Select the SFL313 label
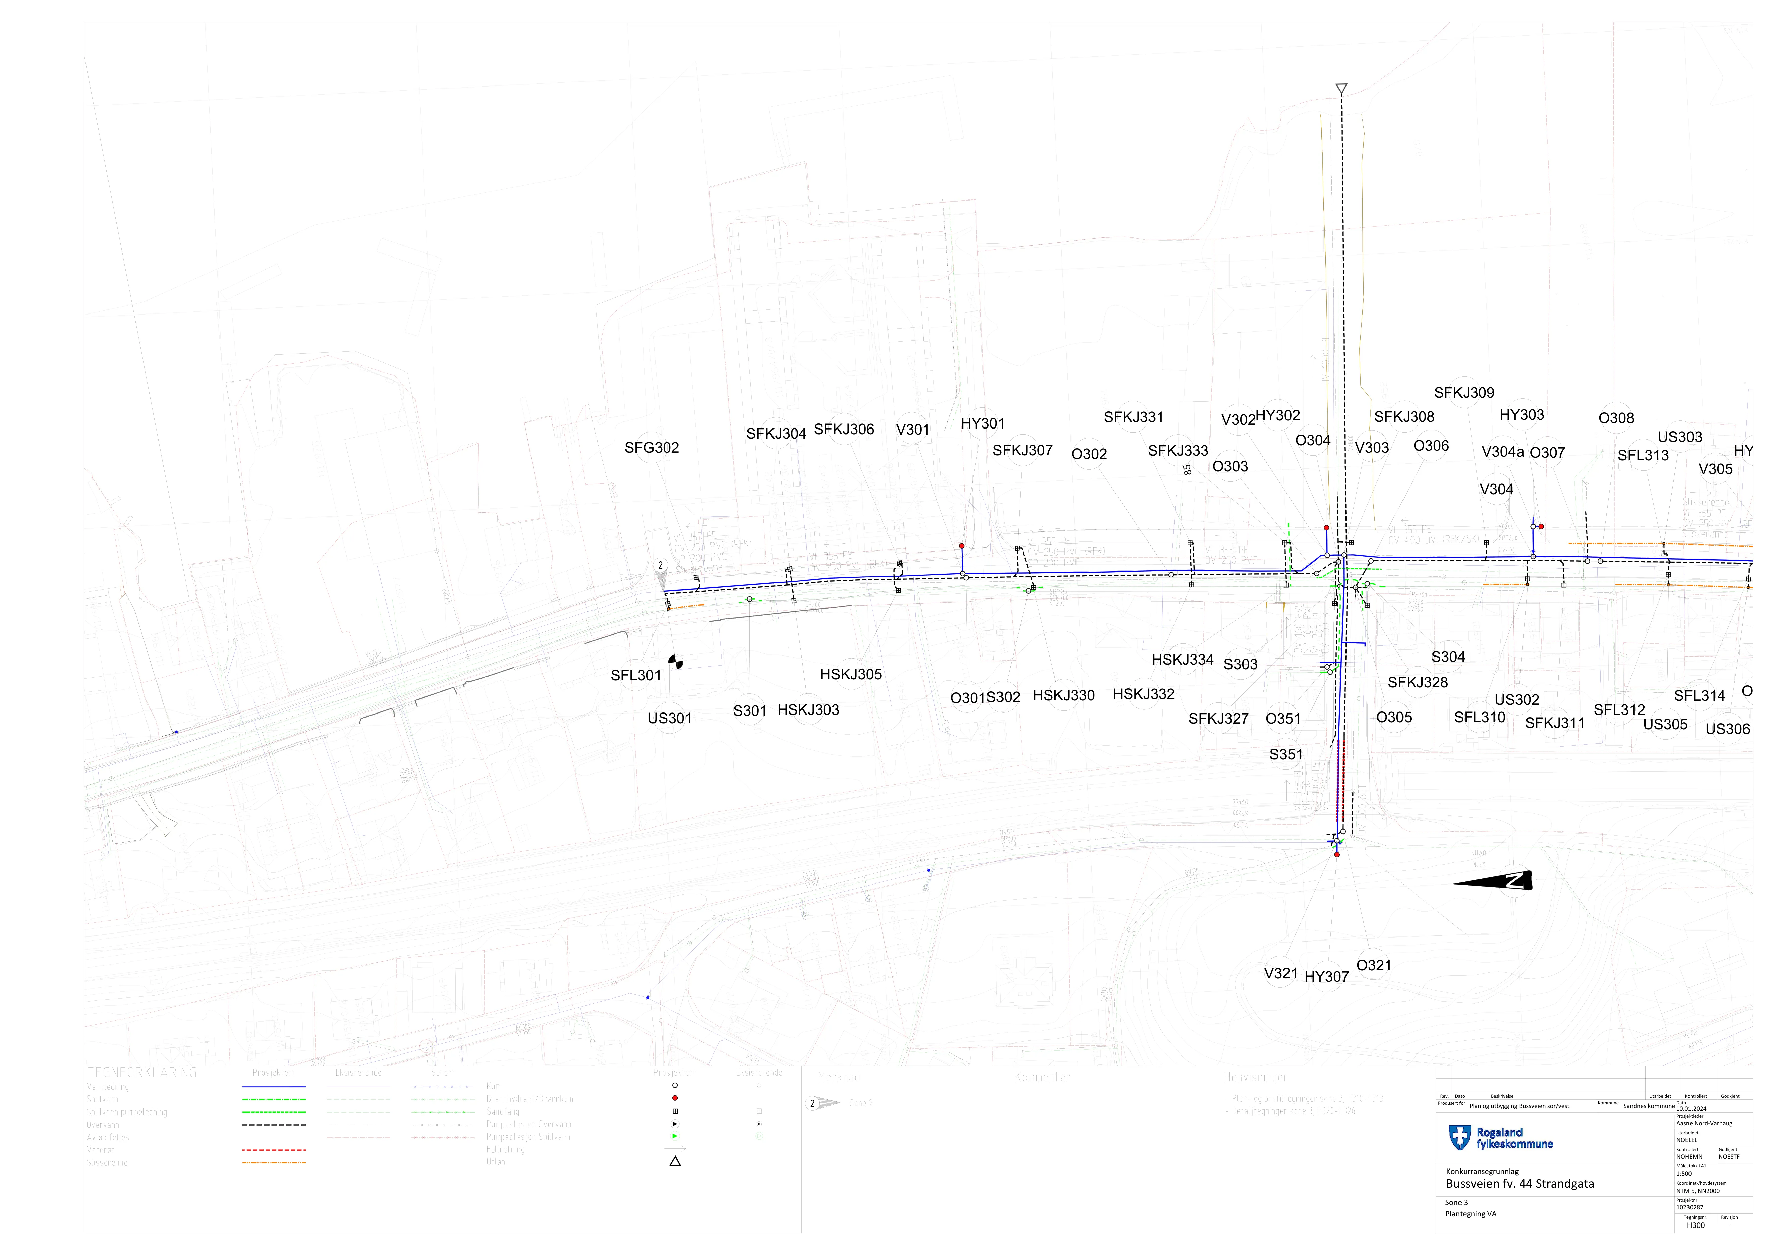 pyautogui.click(x=1644, y=455)
